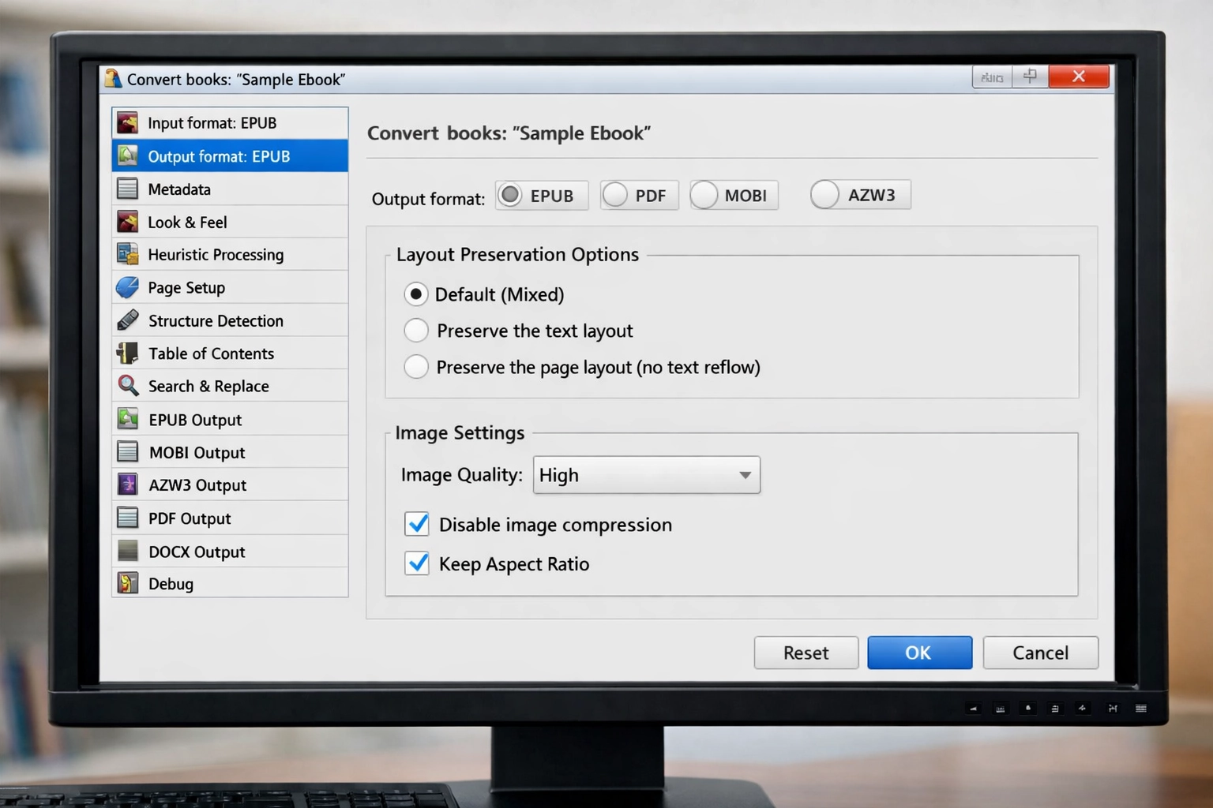
Task: Click the panel heading Convert books: "Sample Ebook"
Action: pyautogui.click(x=509, y=133)
